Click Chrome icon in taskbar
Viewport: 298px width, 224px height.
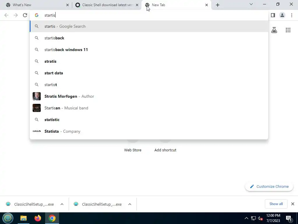pos(52,218)
